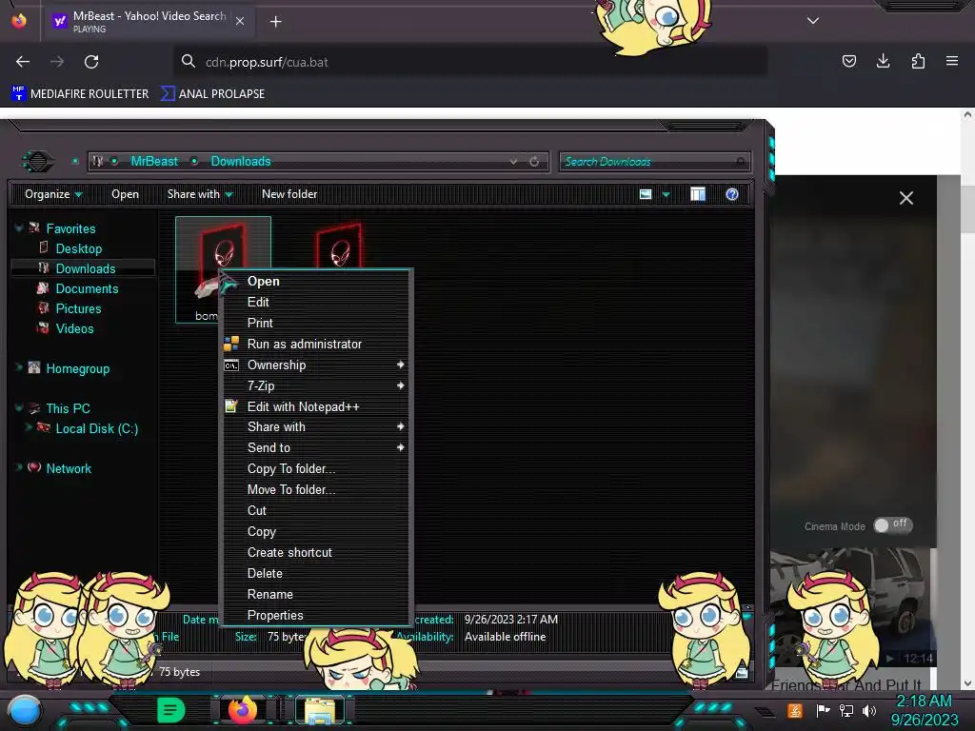Click the cdn.prop.surf address bar
The image size is (975, 731).
click(x=470, y=62)
